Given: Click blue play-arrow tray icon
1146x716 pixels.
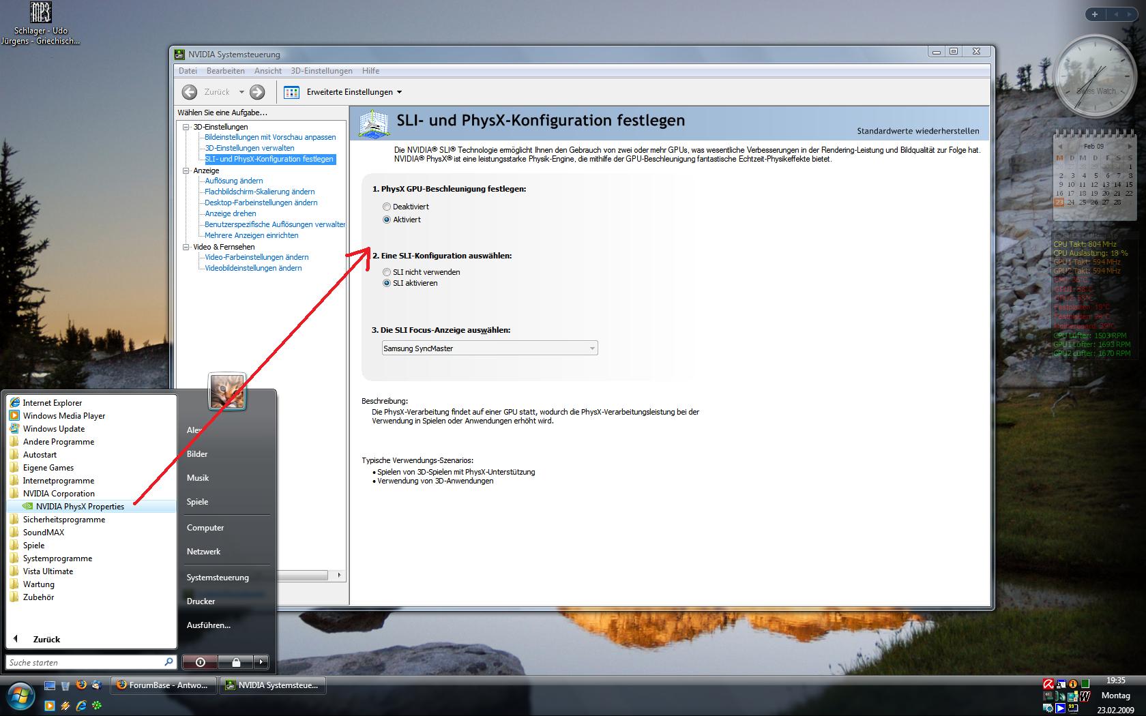Looking at the screenshot, I should (1060, 708).
